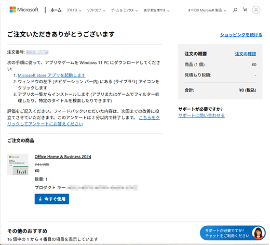The image size is (270, 245).
Task: Click the Office product box thumbnail
Action: [x=18, y=164]
